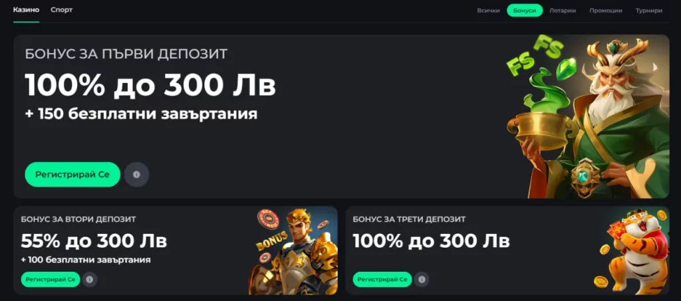Open the БОНУС ЗА ТРЕТИ ДЕПОЗИТ card title
Image resolution: width=681 pixels, height=301 pixels.
coord(409,219)
